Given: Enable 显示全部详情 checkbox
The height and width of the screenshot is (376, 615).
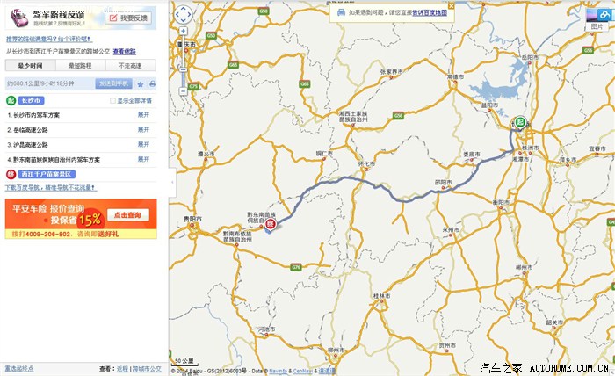Looking at the screenshot, I should tap(112, 101).
